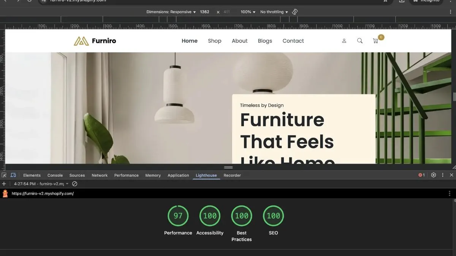Open the Network tab in DevTools

coord(99,175)
